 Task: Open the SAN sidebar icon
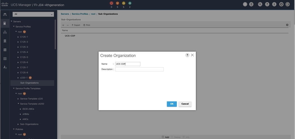(5, 41)
